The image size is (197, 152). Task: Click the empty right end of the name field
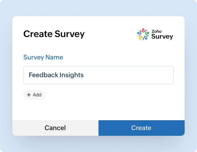pyautogui.click(x=154, y=75)
